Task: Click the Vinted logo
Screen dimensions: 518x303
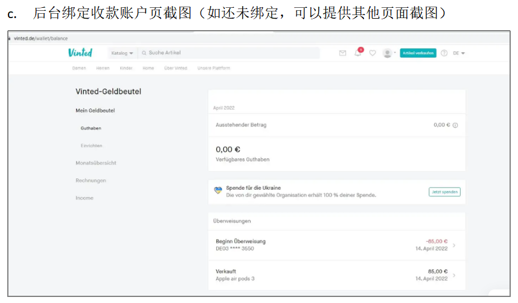Action: pyautogui.click(x=80, y=53)
